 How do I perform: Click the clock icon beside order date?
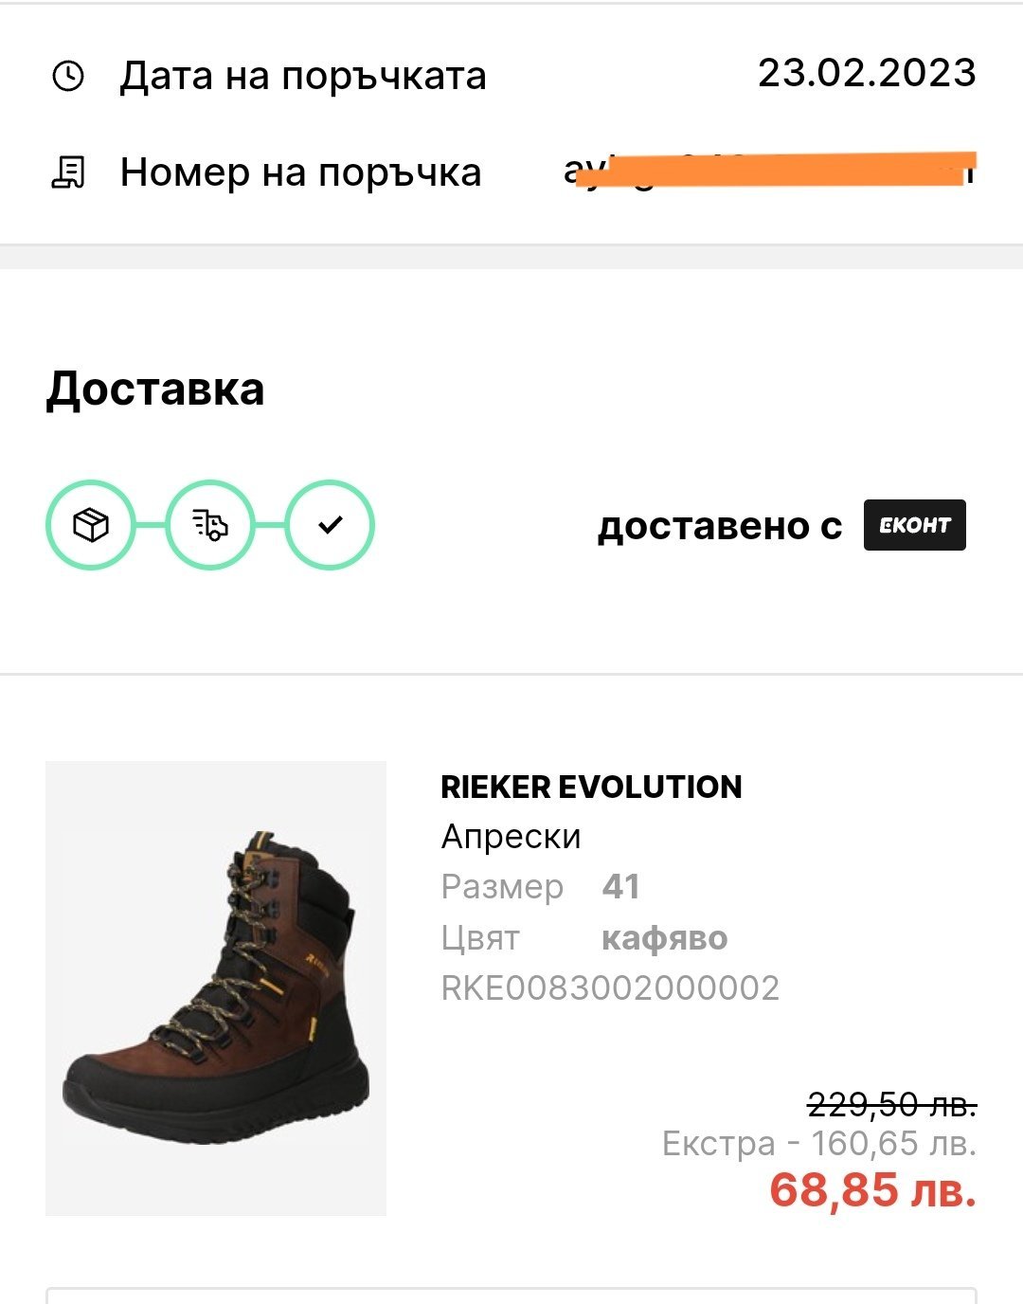pos(68,76)
